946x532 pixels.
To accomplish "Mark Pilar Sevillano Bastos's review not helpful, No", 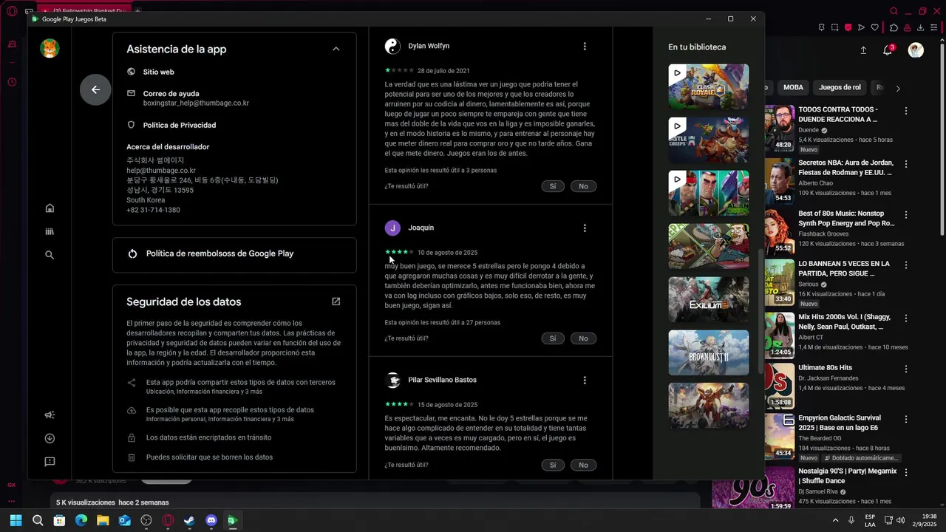I will 583,465.
